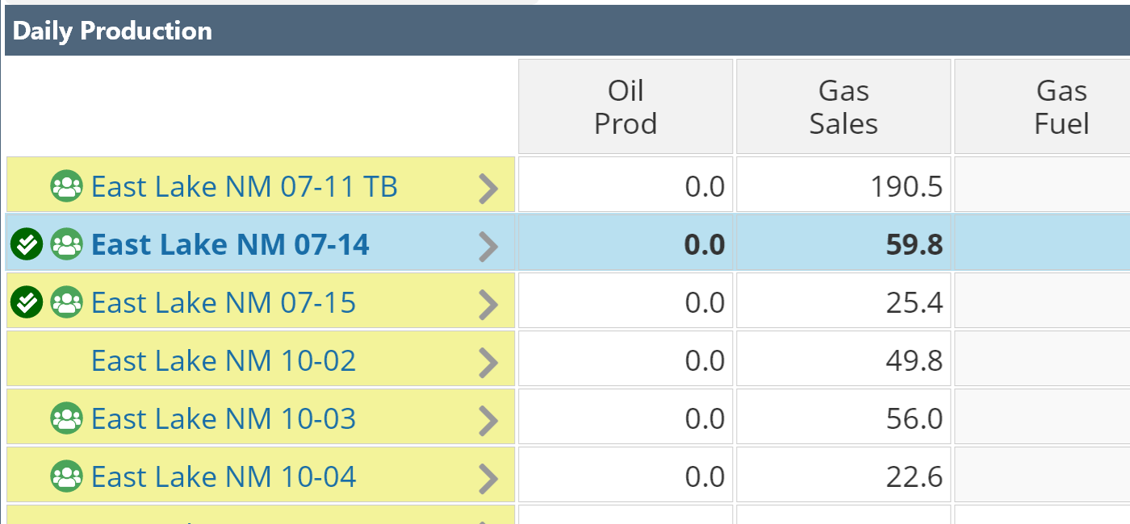Screen dimensions: 1130x524
Task: Edit the Gas Sales value 49.8 cell
Action: pos(843,360)
